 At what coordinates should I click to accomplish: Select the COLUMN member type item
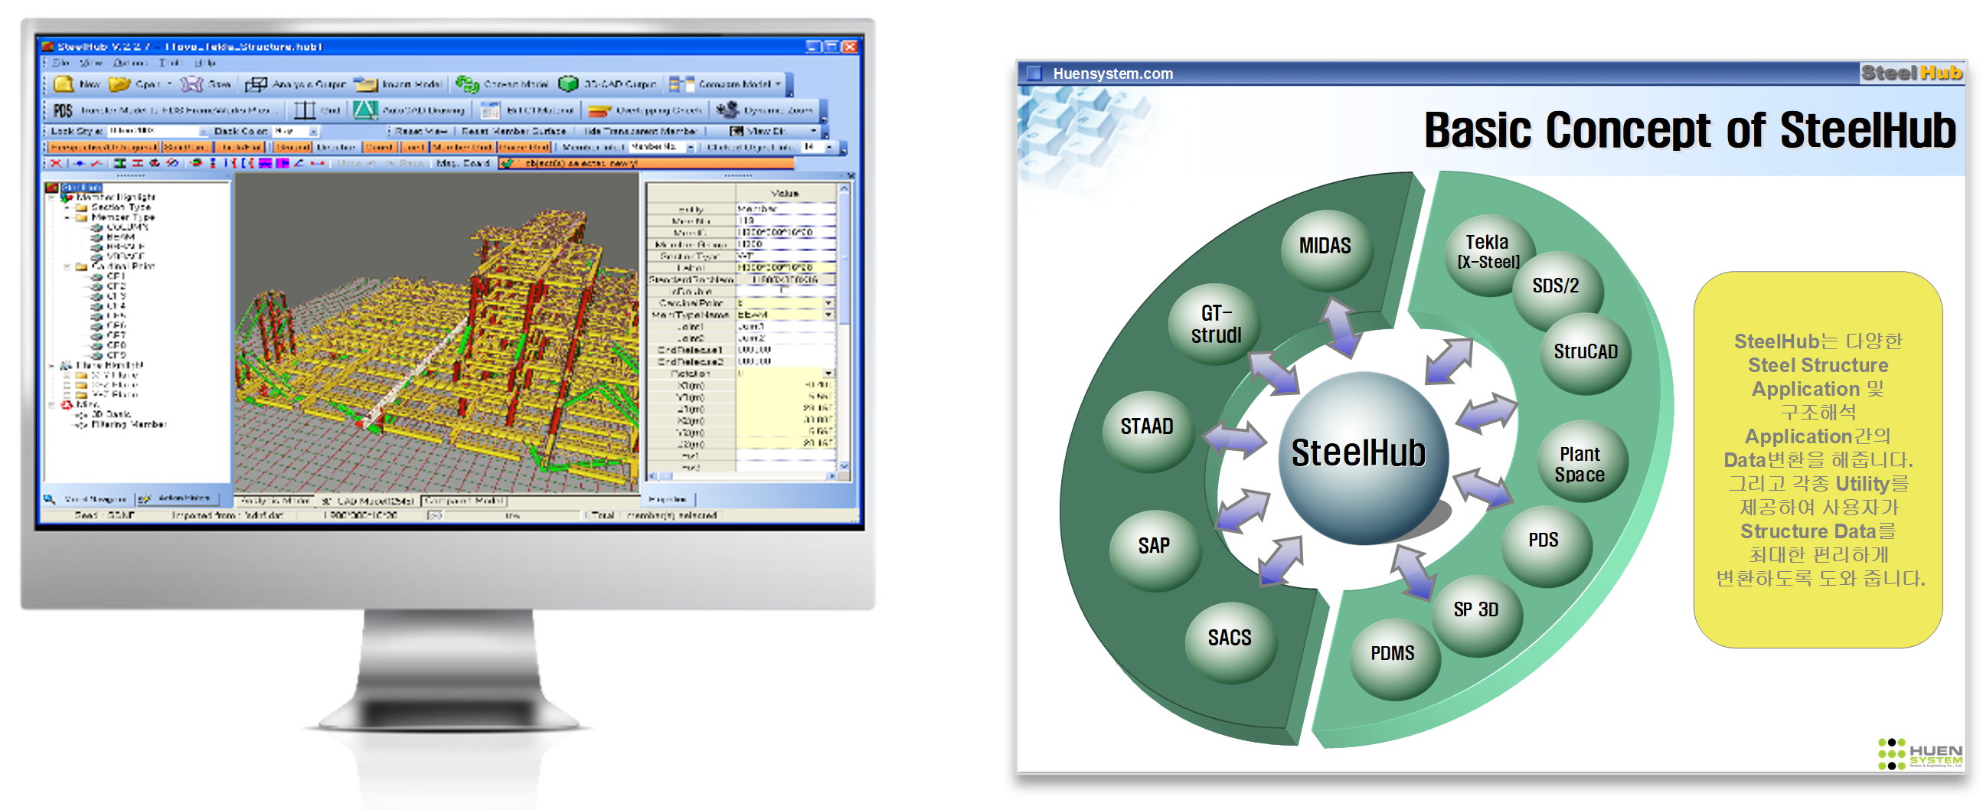(x=127, y=227)
